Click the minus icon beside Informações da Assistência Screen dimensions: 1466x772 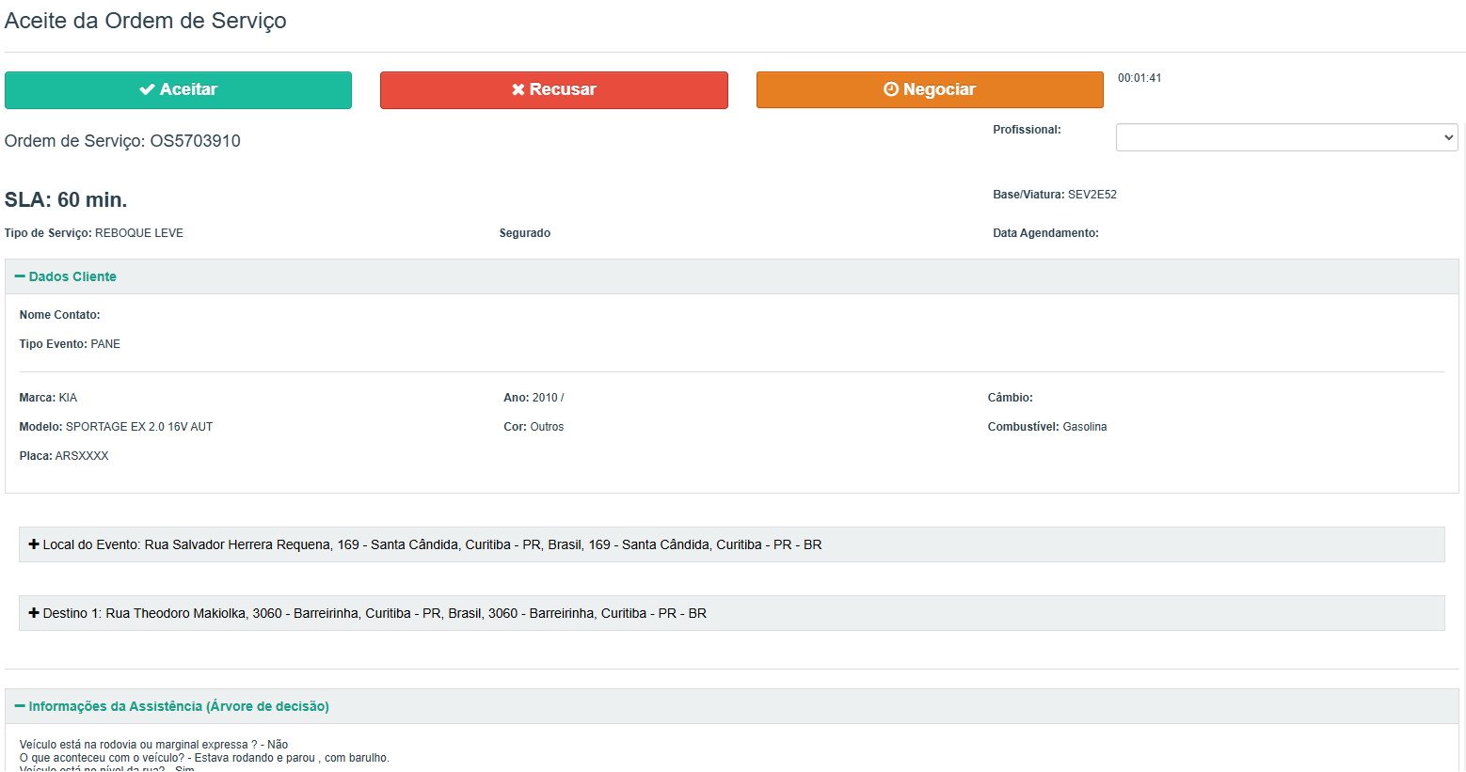coord(20,706)
